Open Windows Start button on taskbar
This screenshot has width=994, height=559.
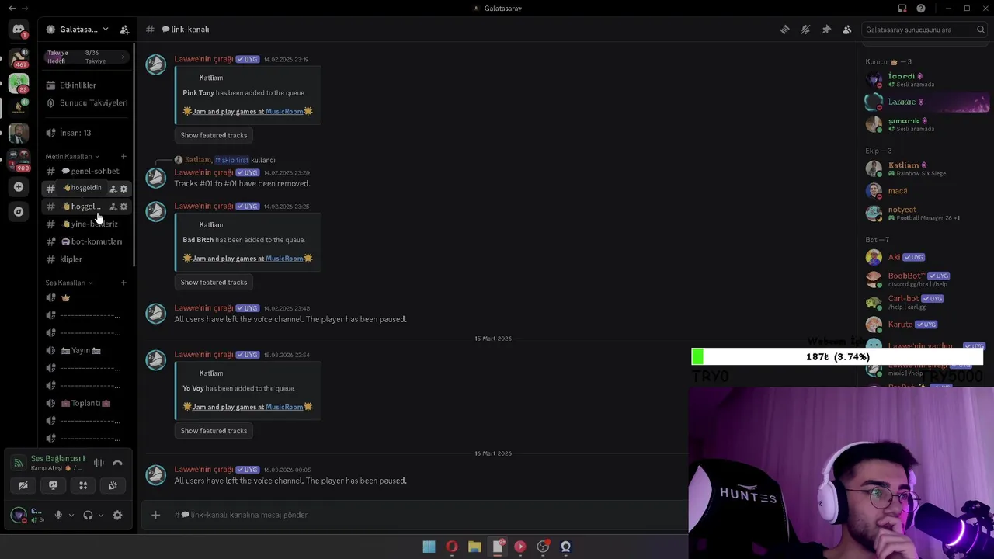tap(429, 547)
